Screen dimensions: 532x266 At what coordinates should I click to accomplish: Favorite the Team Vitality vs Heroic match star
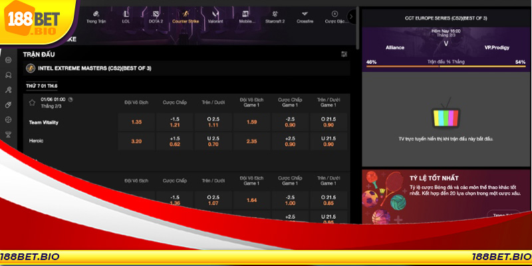[32, 102]
